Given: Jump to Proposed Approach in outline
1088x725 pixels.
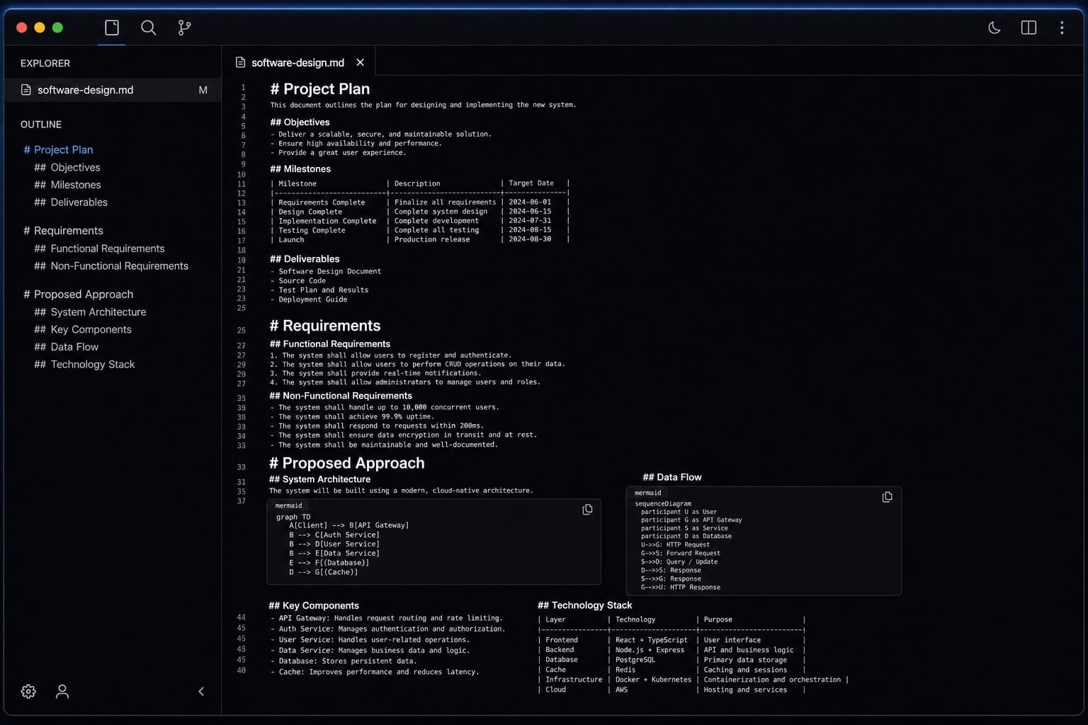Looking at the screenshot, I should 78,295.
